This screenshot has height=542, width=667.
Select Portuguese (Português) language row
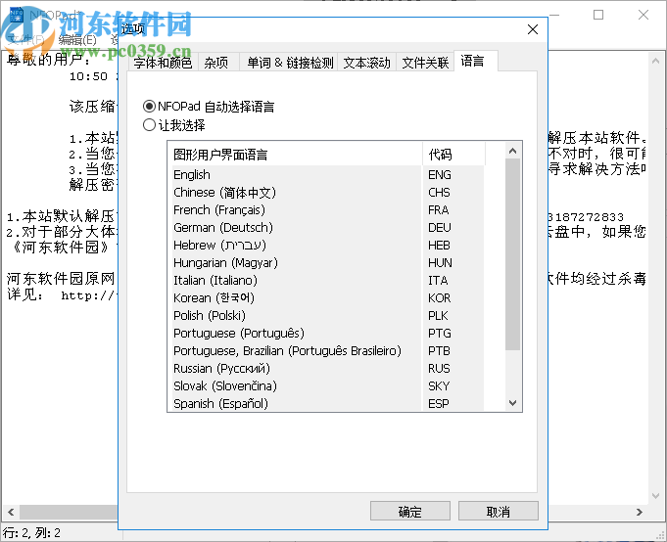click(295, 334)
